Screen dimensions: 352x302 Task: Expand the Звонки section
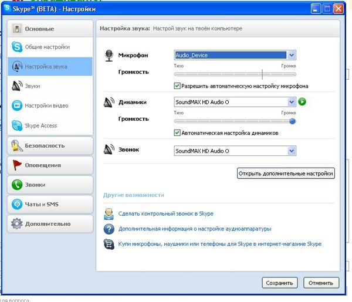[50, 185]
